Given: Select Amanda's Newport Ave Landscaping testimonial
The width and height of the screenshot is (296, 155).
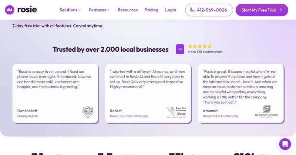Looking at the screenshot, I should coord(241,94).
